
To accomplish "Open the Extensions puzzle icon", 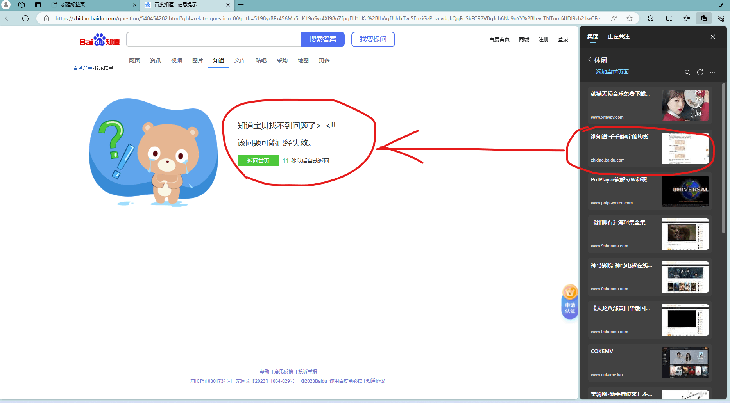I will (650, 18).
